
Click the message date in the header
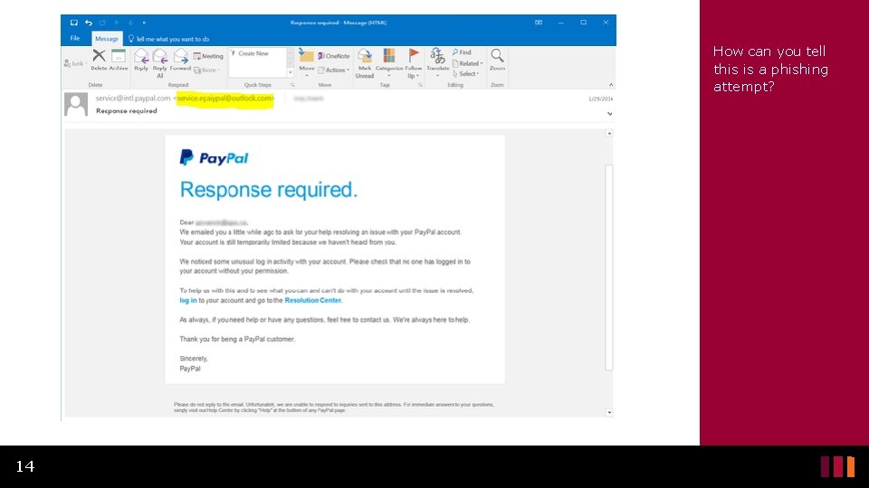point(600,99)
